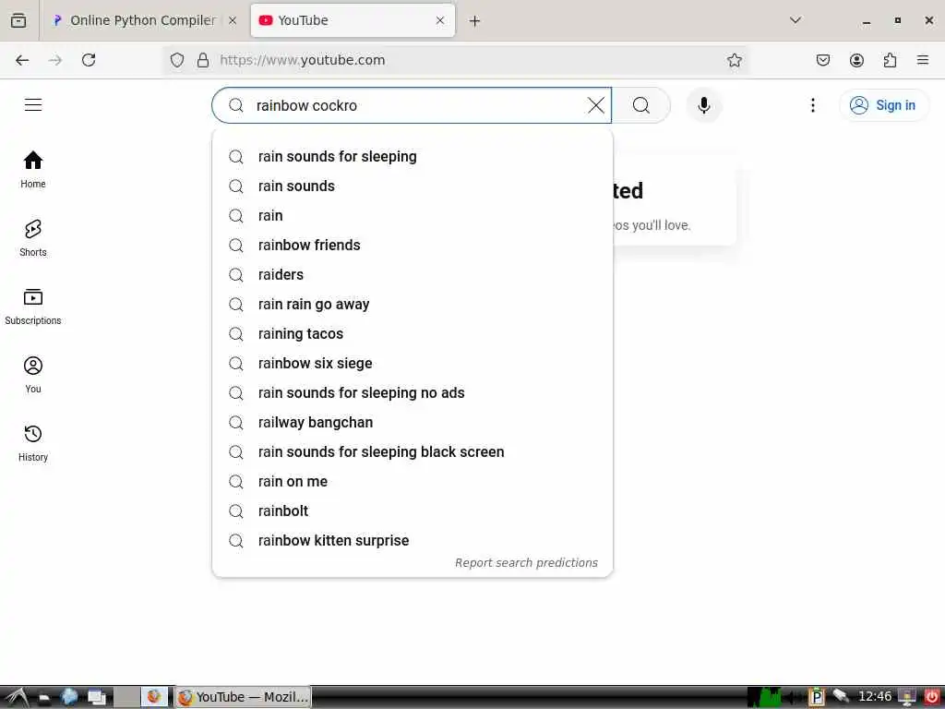Pick raining tacos suggestion
945x709 pixels.
click(413, 334)
